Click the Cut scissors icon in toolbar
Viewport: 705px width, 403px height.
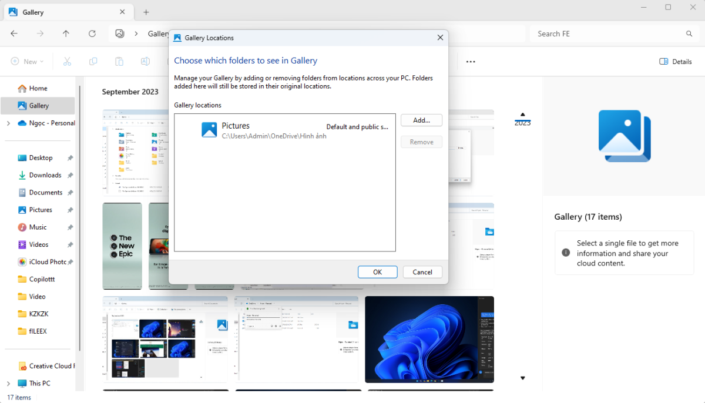pos(67,62)
